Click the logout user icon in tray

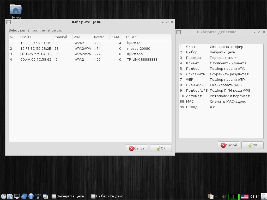coord(264,196)
